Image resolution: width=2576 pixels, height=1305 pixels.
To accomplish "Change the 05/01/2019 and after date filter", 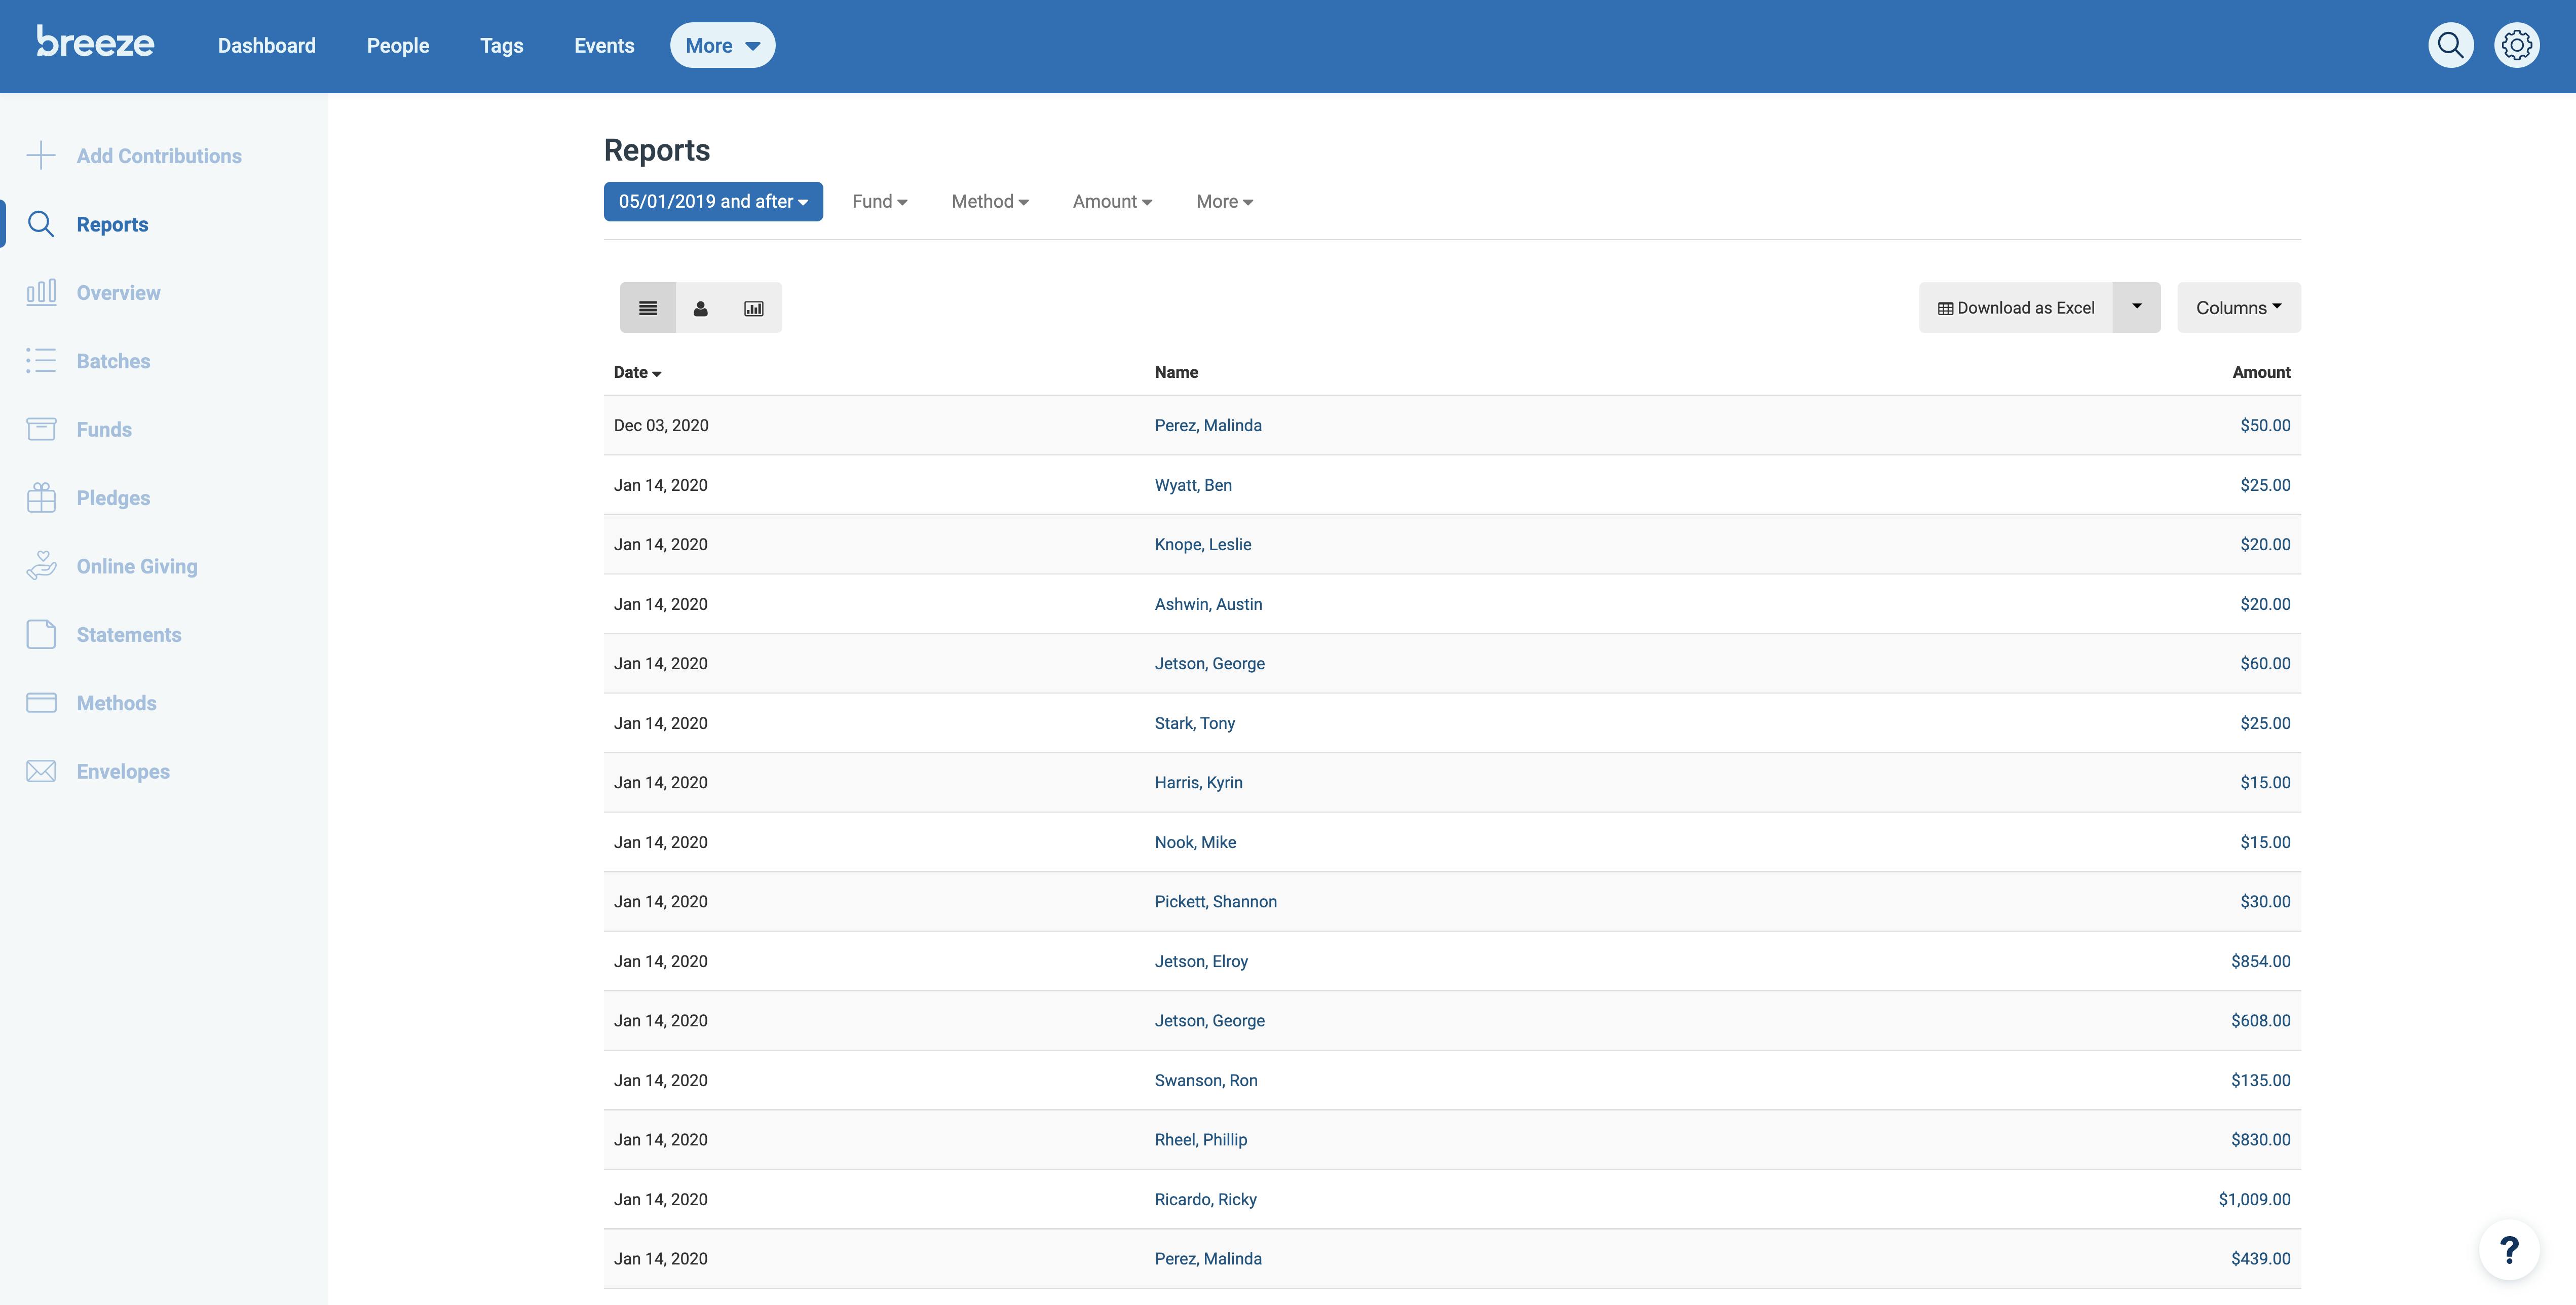I will coord(713,201).
